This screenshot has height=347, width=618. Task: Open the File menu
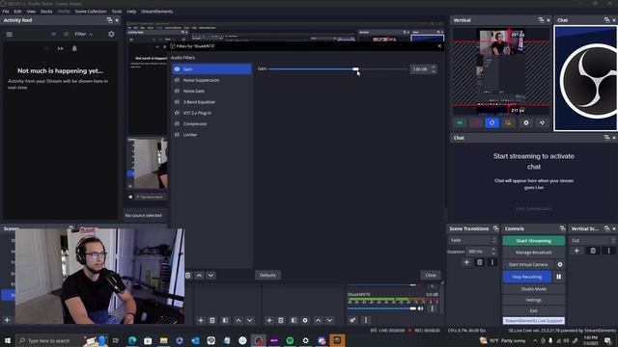(x=6, y=12)
